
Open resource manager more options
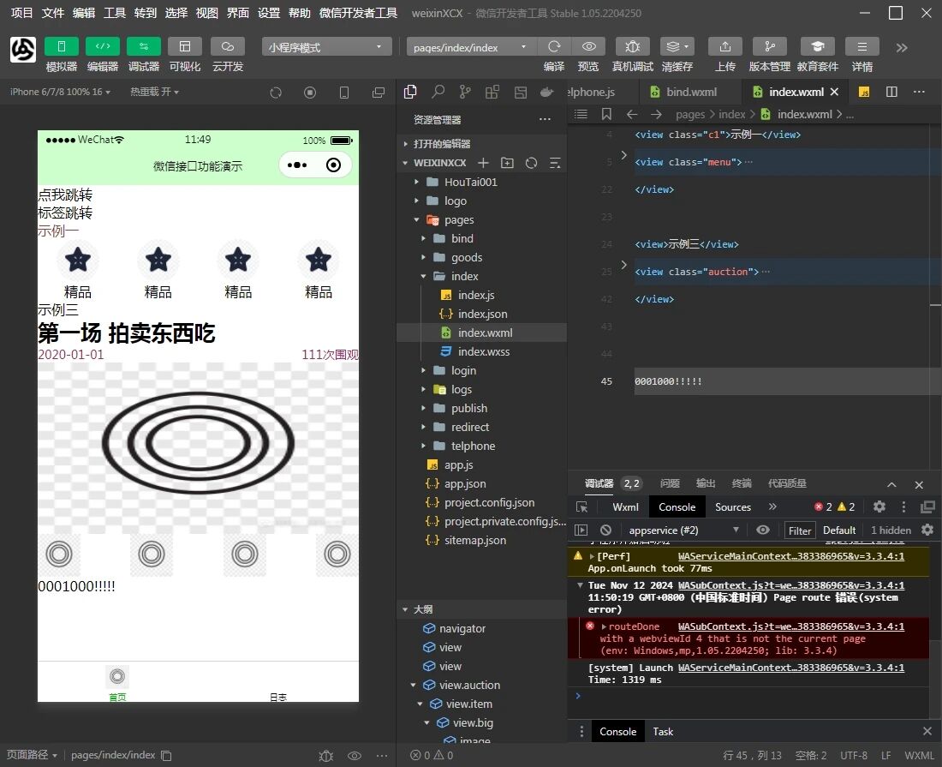tap(545, 119)
